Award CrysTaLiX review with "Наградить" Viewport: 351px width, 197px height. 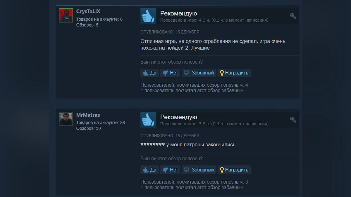(234, 73)
